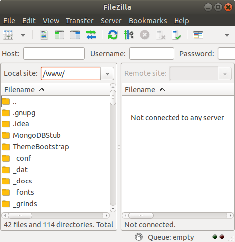This screenshot has width=235, height=242.
Task: Reconnect to the last used server
Action: pyautogui.click(x=176, y=35)
